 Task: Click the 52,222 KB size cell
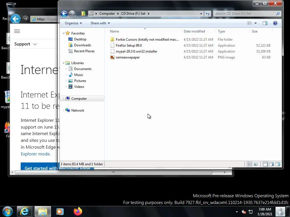pos(263,45)
